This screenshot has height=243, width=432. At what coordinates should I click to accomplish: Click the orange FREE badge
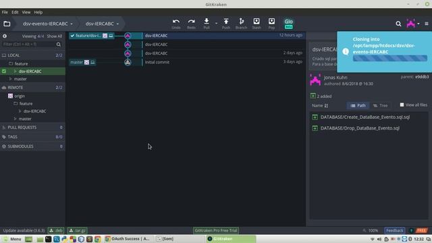[421, 231]
